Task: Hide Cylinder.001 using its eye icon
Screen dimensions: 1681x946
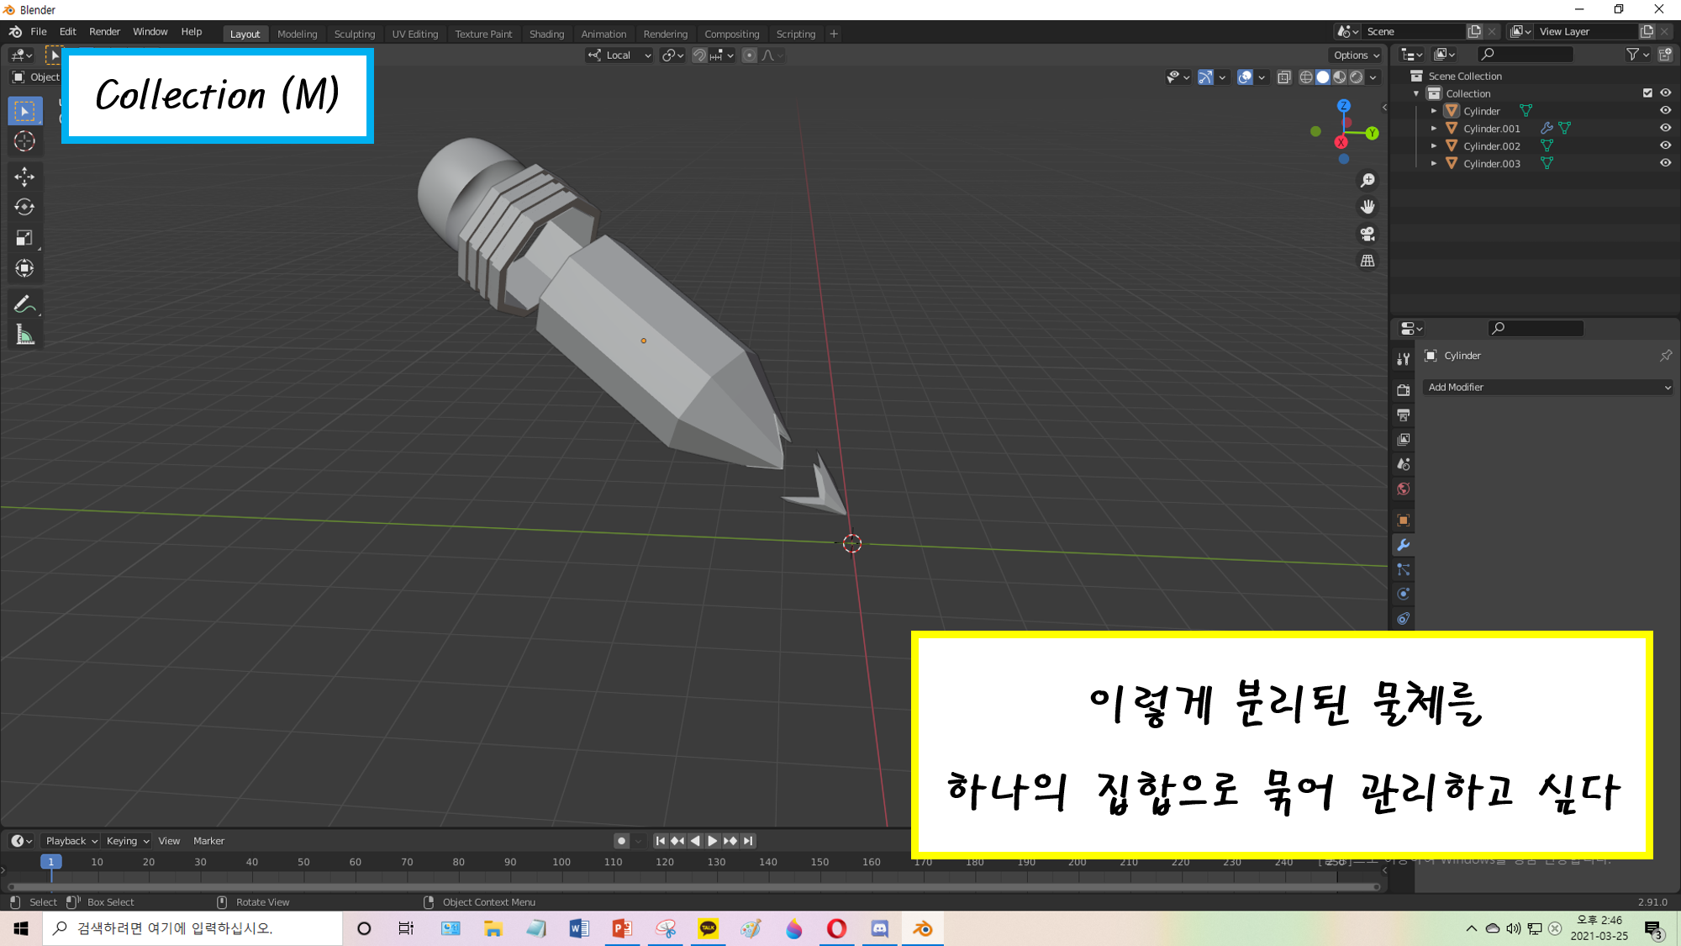Action: 1665,128
